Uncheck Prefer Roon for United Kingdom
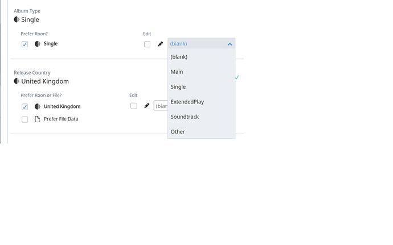Screen dimensions: 393x245 point(24,107)
